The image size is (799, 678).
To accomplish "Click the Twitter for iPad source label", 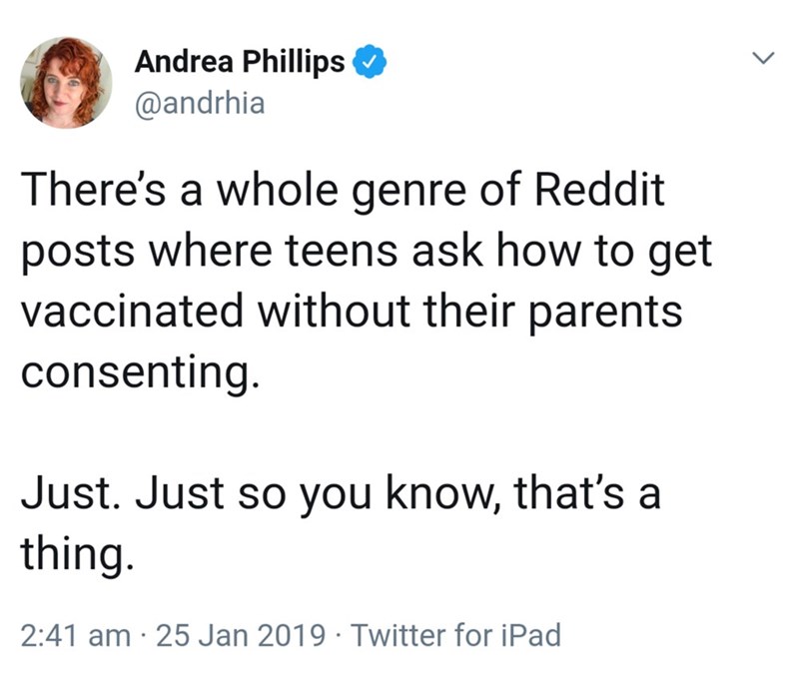I will coord(457,634).
